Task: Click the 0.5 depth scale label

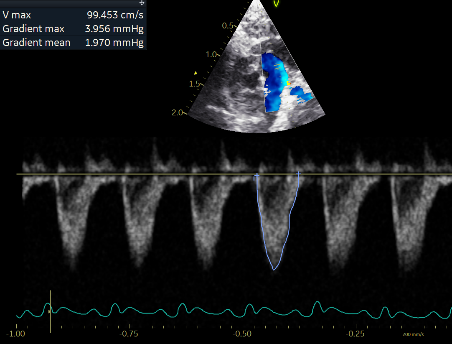Action: click(227, 25)
